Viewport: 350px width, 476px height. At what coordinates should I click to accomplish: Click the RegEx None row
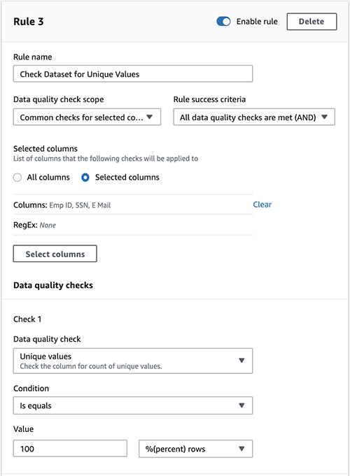(133, 225)
